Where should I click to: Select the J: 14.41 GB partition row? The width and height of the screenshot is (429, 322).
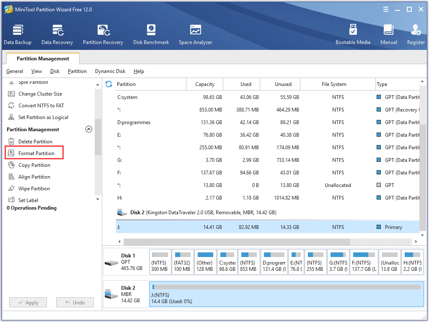(268, 227)
